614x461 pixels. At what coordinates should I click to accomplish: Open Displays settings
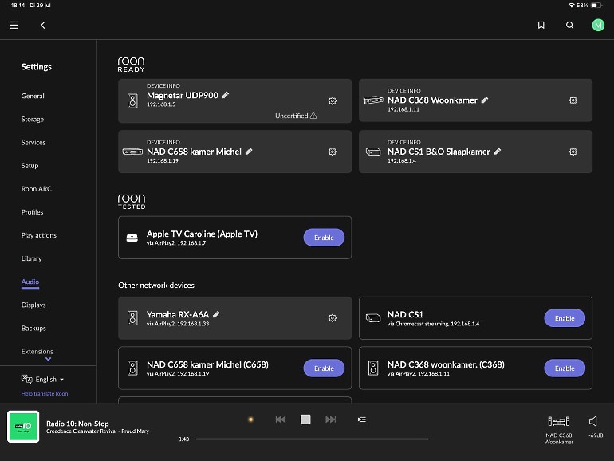pyautogui.click(x=33, y=305)
